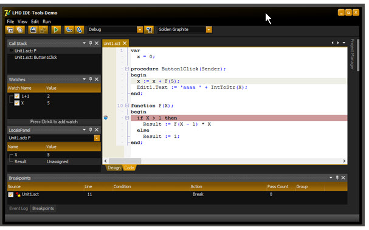Switch to the Design tab

(114, 167)
